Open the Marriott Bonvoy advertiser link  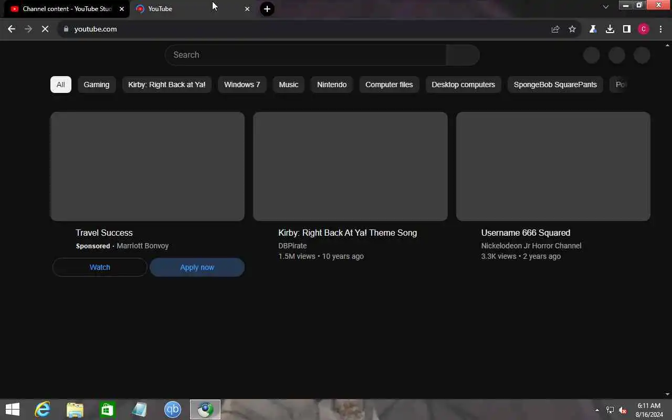[x=142, y=246]
